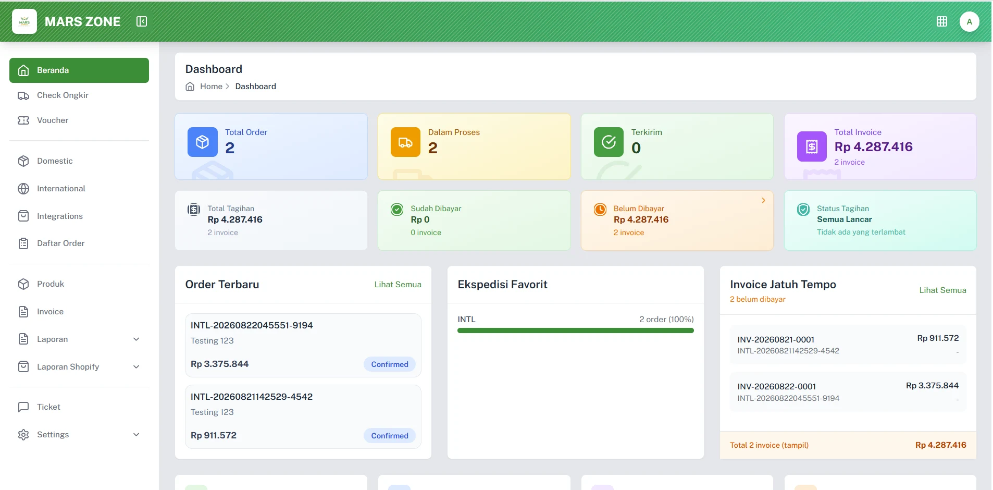Open invoice INV-20260821-0001 row
The height and width of the screenshot is (490, 993).
[x=848, y=345]
